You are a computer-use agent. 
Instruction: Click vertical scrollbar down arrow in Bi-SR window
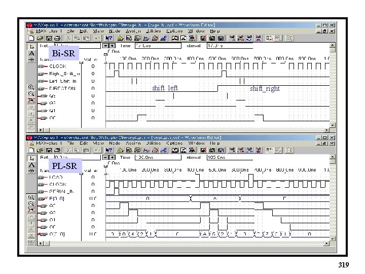[333, 125]
